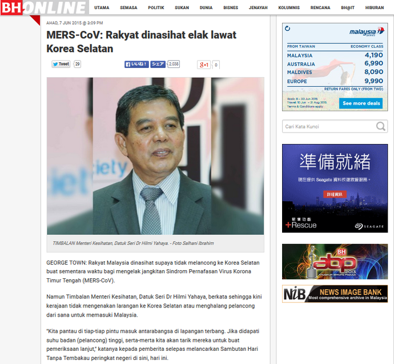Viewport: 394px width, 364px height.
Task: Click the Seagate logo in the ad
Action: tap(369, 226)
